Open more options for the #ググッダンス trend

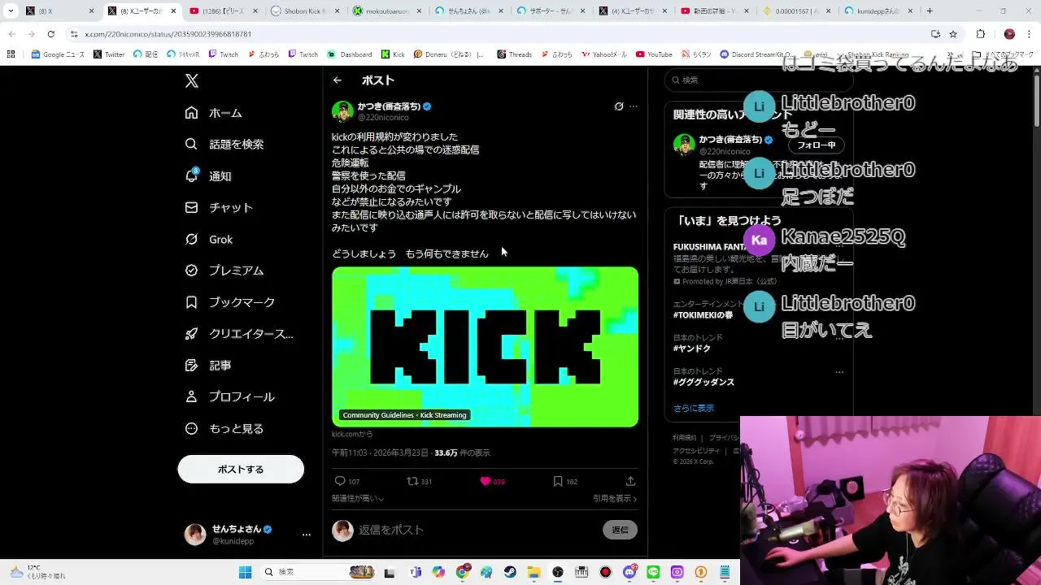839,372
